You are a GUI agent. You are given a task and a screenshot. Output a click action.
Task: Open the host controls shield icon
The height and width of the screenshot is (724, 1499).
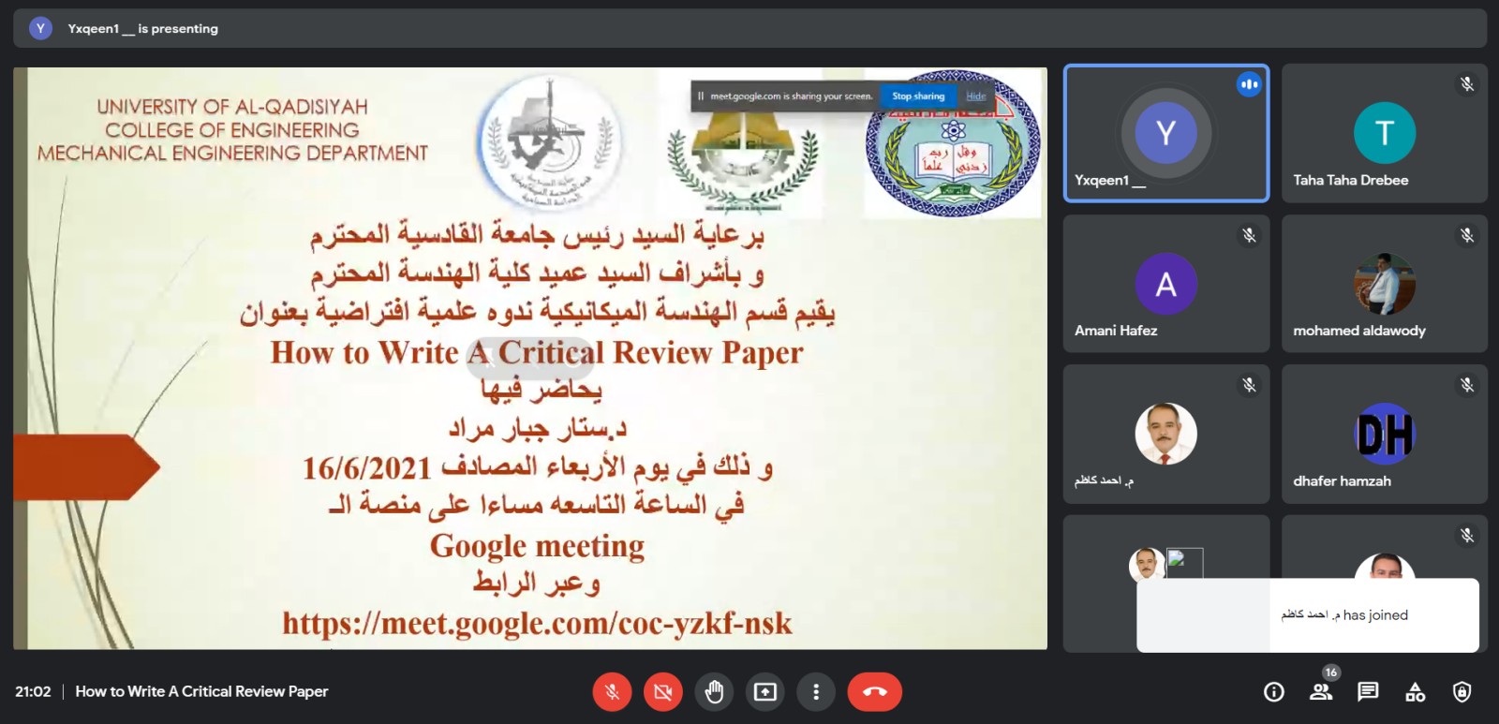tap(1462, 692)
